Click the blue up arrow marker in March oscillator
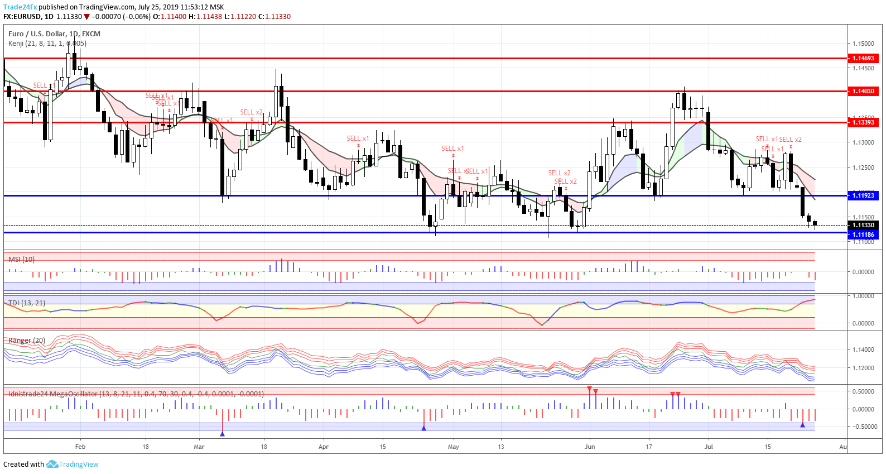 pyautogui.click(x=223, y=433)
